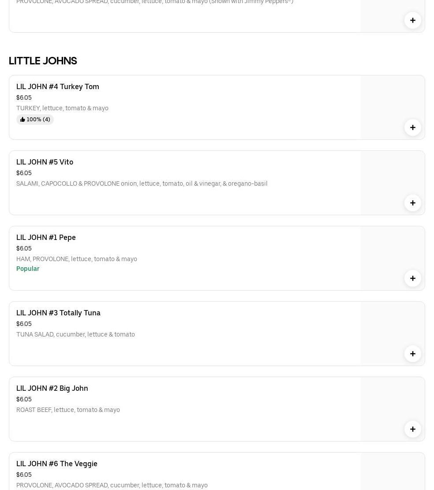Screen dimensions: 434x490
Task: Click the Totally Tuna ingredients description
Action: pos(75,334)
